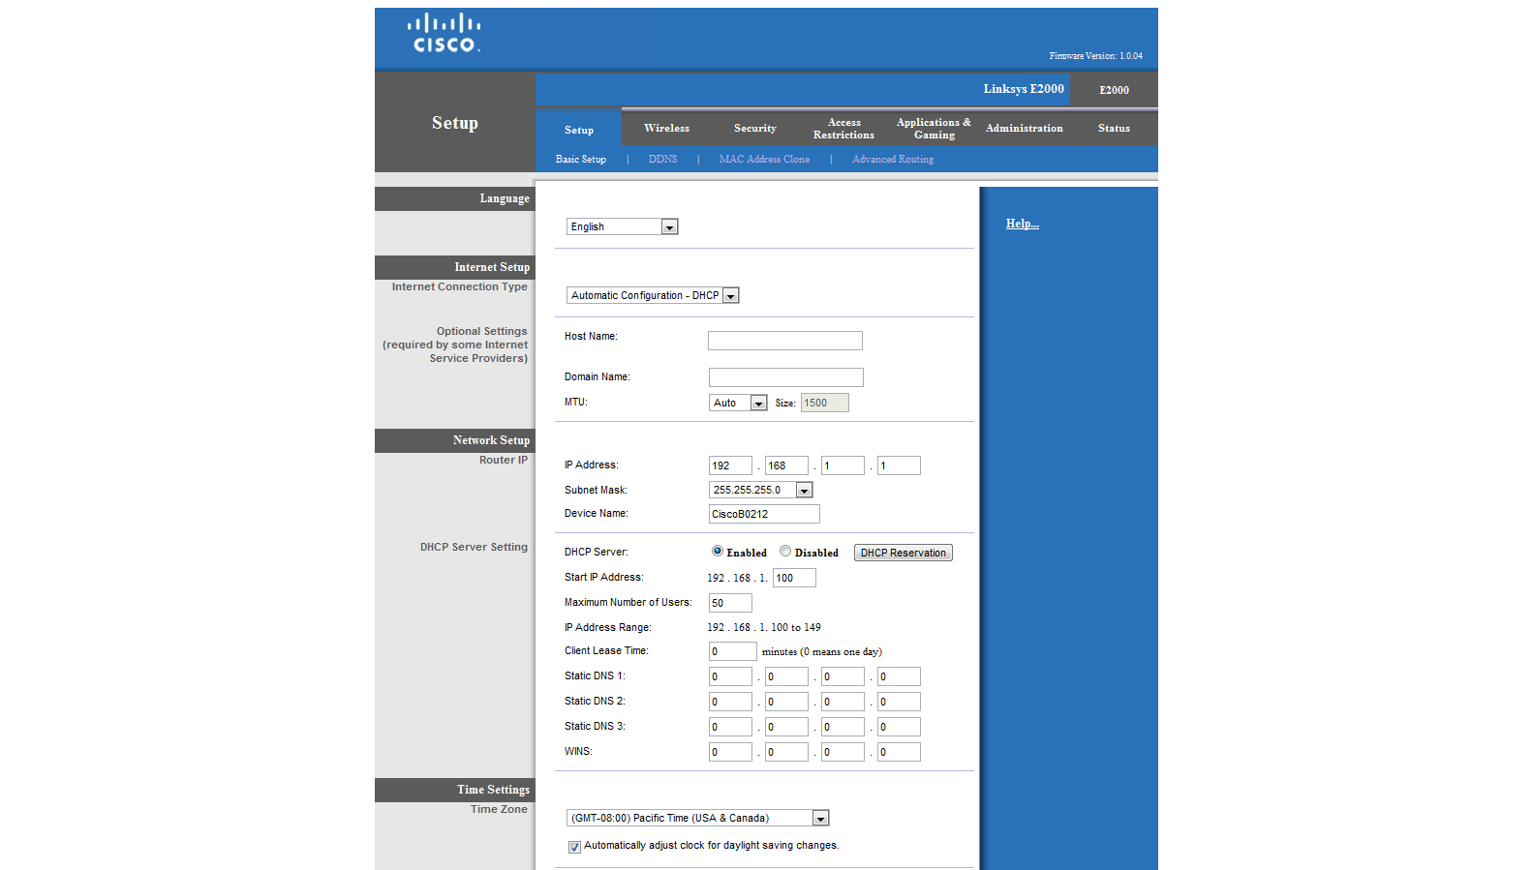Click the Maximum Number of Users field
Viewport: 1533px width, 870px height.
pos(730,603)
